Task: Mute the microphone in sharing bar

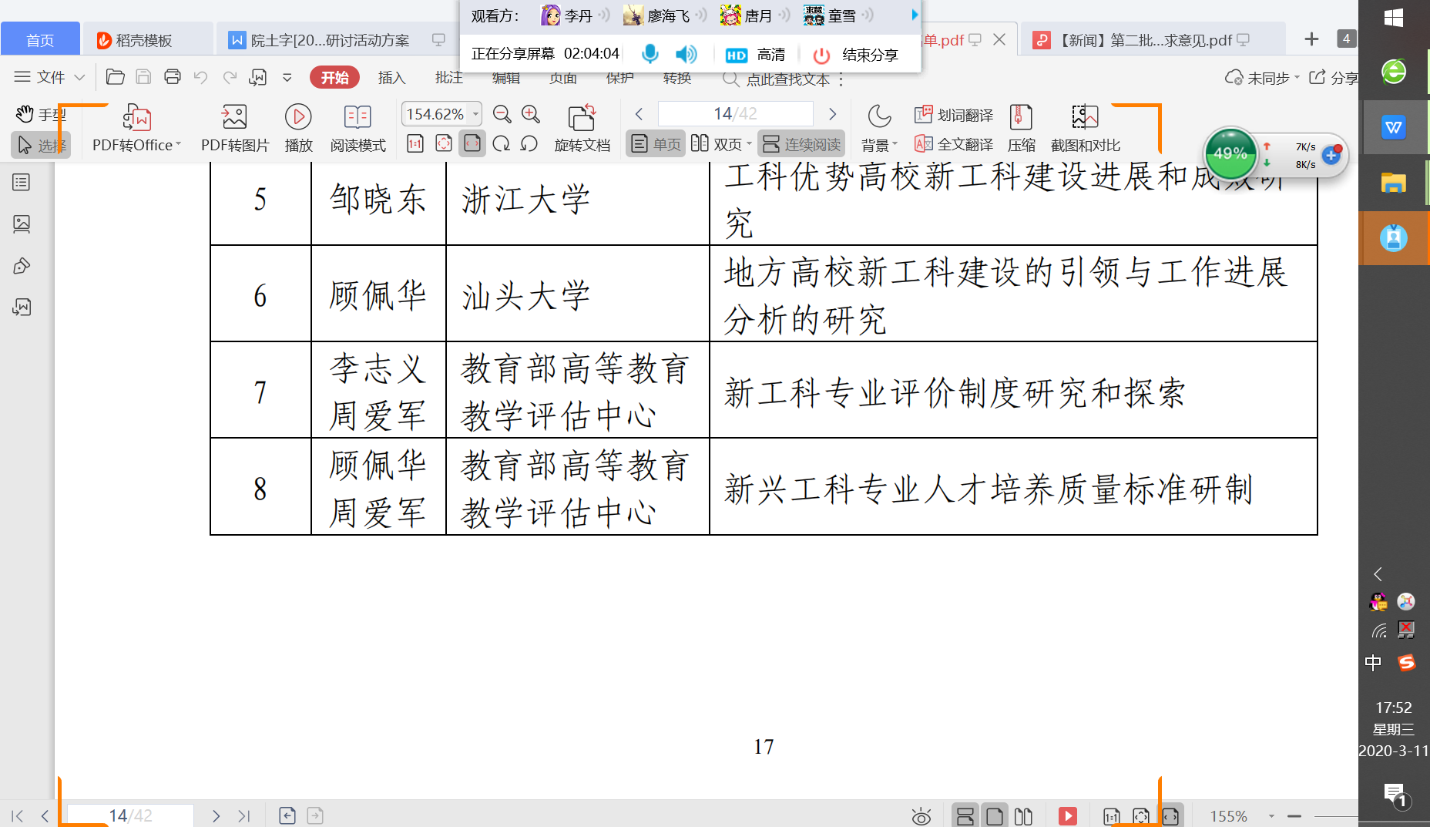Action: pos(650,54)
